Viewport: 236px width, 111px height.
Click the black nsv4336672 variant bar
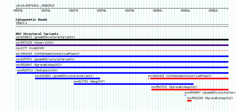point(122,40)
